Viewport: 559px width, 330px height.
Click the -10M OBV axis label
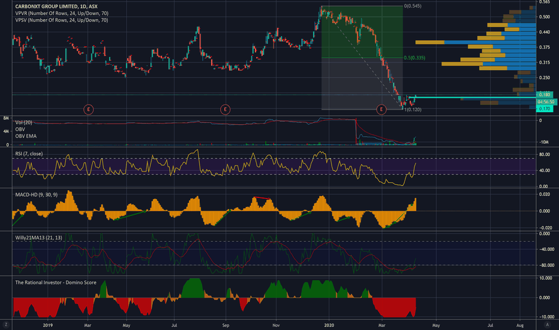pos(543,142)
